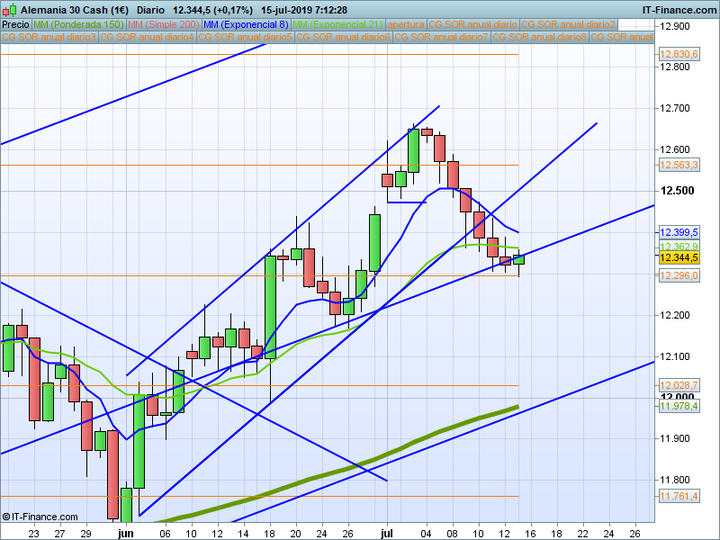Click the CG SOR anual diario5 label
The height and width of the screenshot is (540, 720).
(246, 37)
